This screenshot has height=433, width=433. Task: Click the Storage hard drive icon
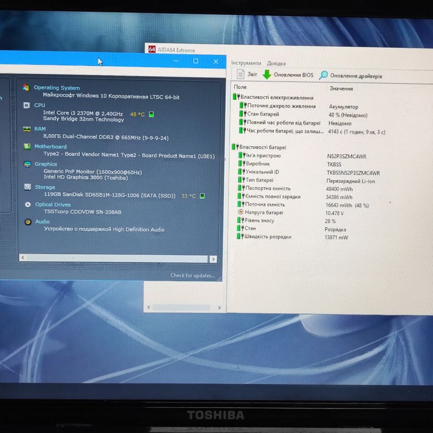coord(27,187)
